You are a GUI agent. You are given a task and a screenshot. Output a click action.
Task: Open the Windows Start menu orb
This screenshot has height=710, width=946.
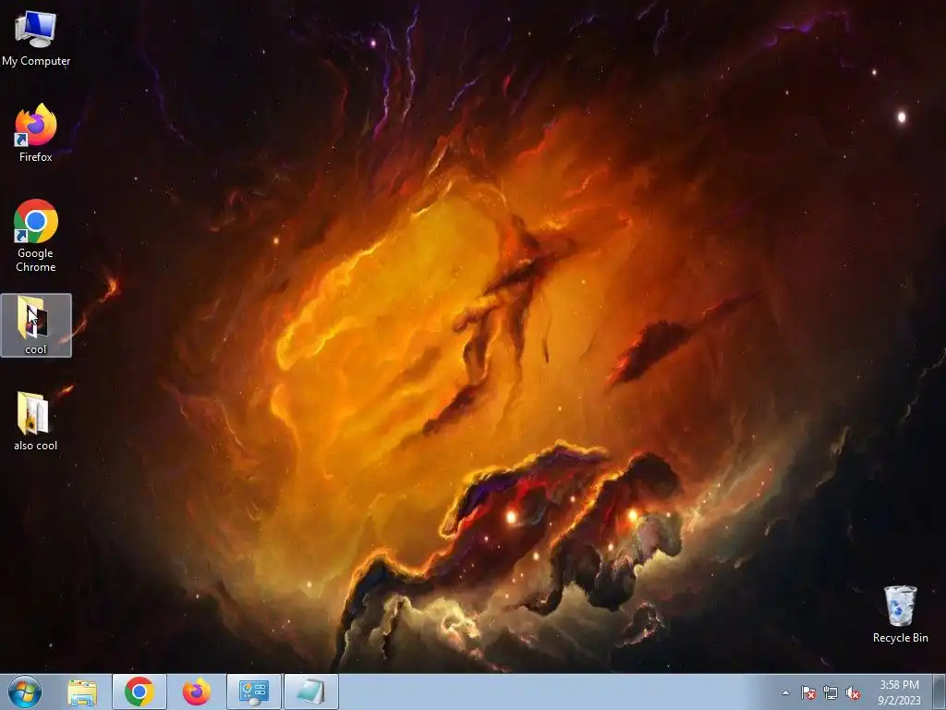pyautogui.click(x=25, y=692)
